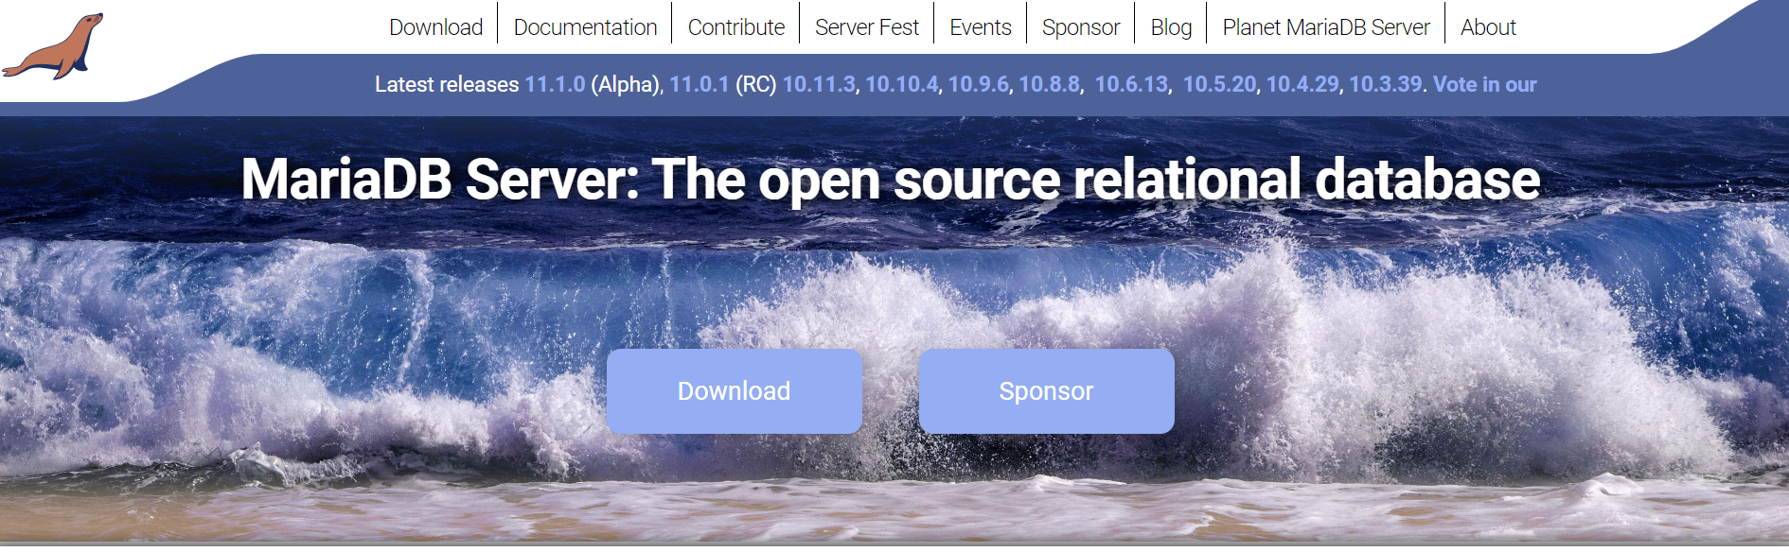Open the 11.1.0 Alpha release link
This screenshot has height=552, width=1789.
point(555,84)
